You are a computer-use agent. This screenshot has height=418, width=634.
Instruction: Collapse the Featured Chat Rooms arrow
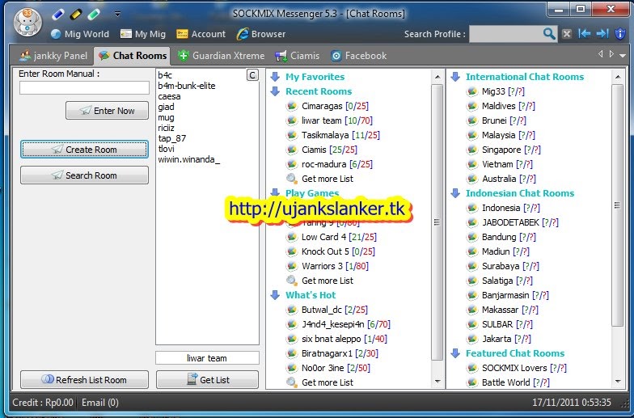(x=455, y=353)
